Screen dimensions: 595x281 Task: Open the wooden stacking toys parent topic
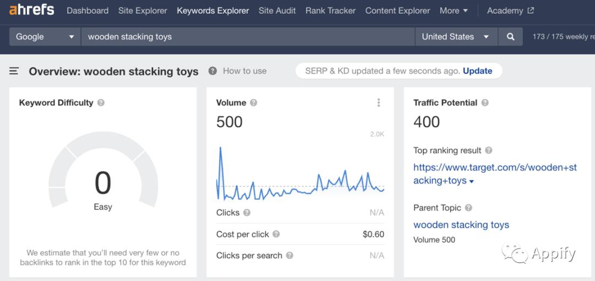[x=461, y=225]
